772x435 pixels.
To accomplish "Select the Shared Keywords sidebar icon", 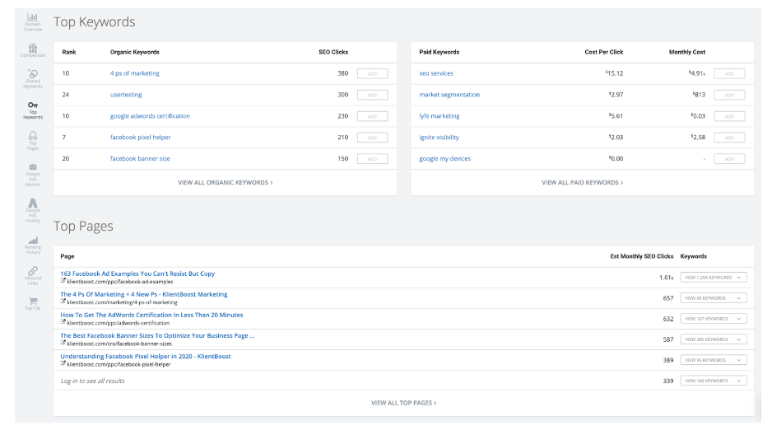I will (x=32, y=78).
